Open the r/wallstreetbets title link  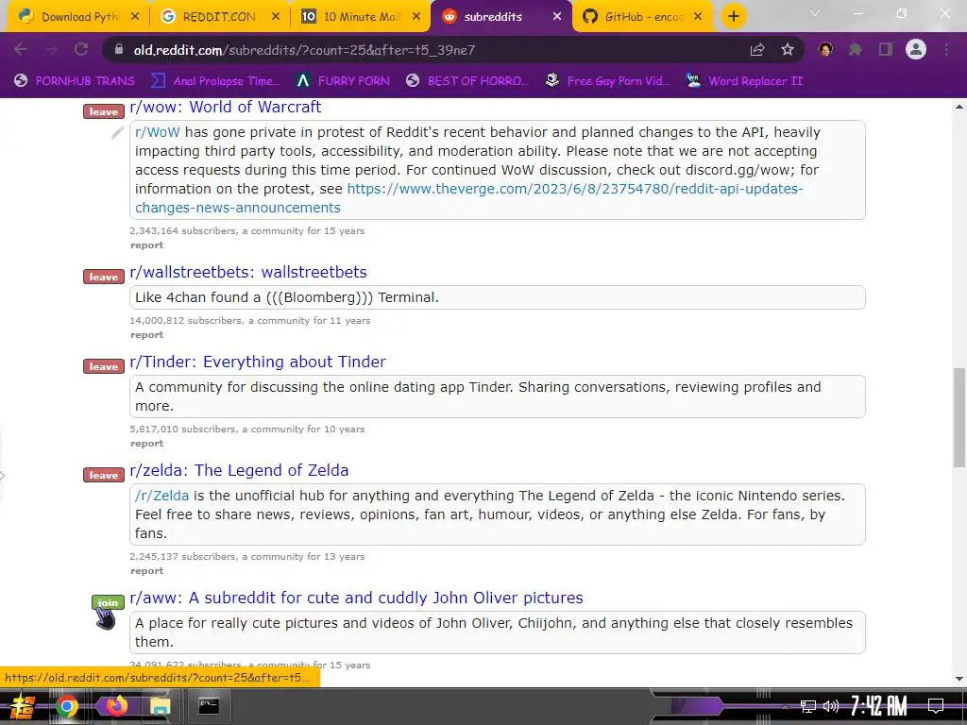pos(248,272)
